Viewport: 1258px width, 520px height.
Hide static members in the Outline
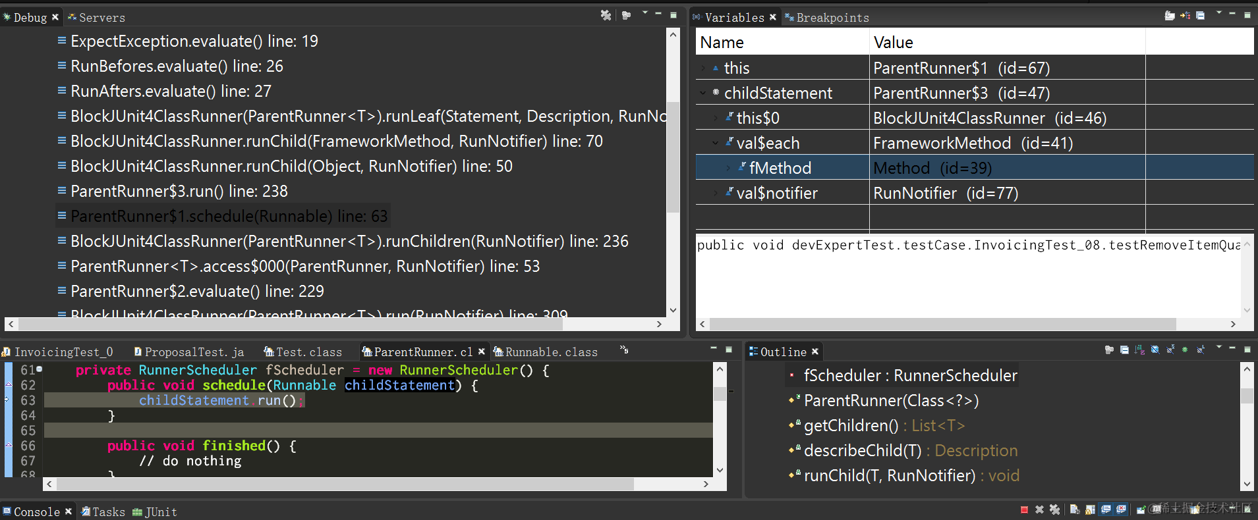1170,350
